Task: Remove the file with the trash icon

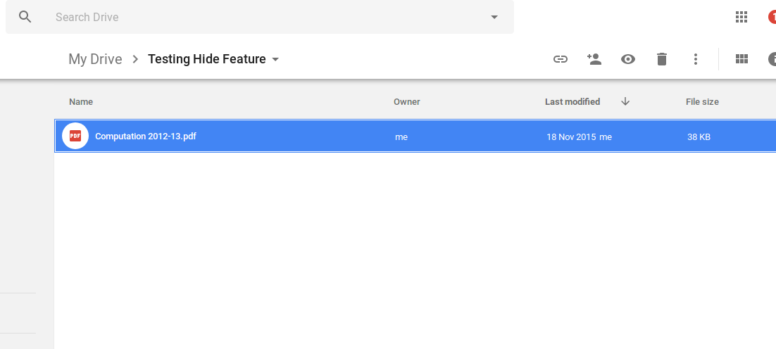Action: pyautogui.click(x=662, y=59)
